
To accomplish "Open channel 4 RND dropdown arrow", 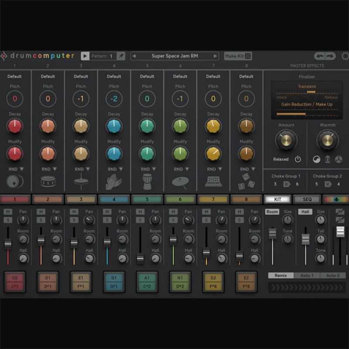I will click(x=121, y=169).
